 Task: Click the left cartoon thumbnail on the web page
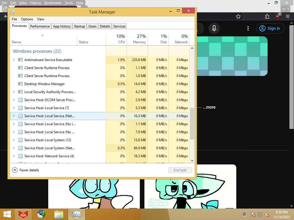(x=94, y=194)
